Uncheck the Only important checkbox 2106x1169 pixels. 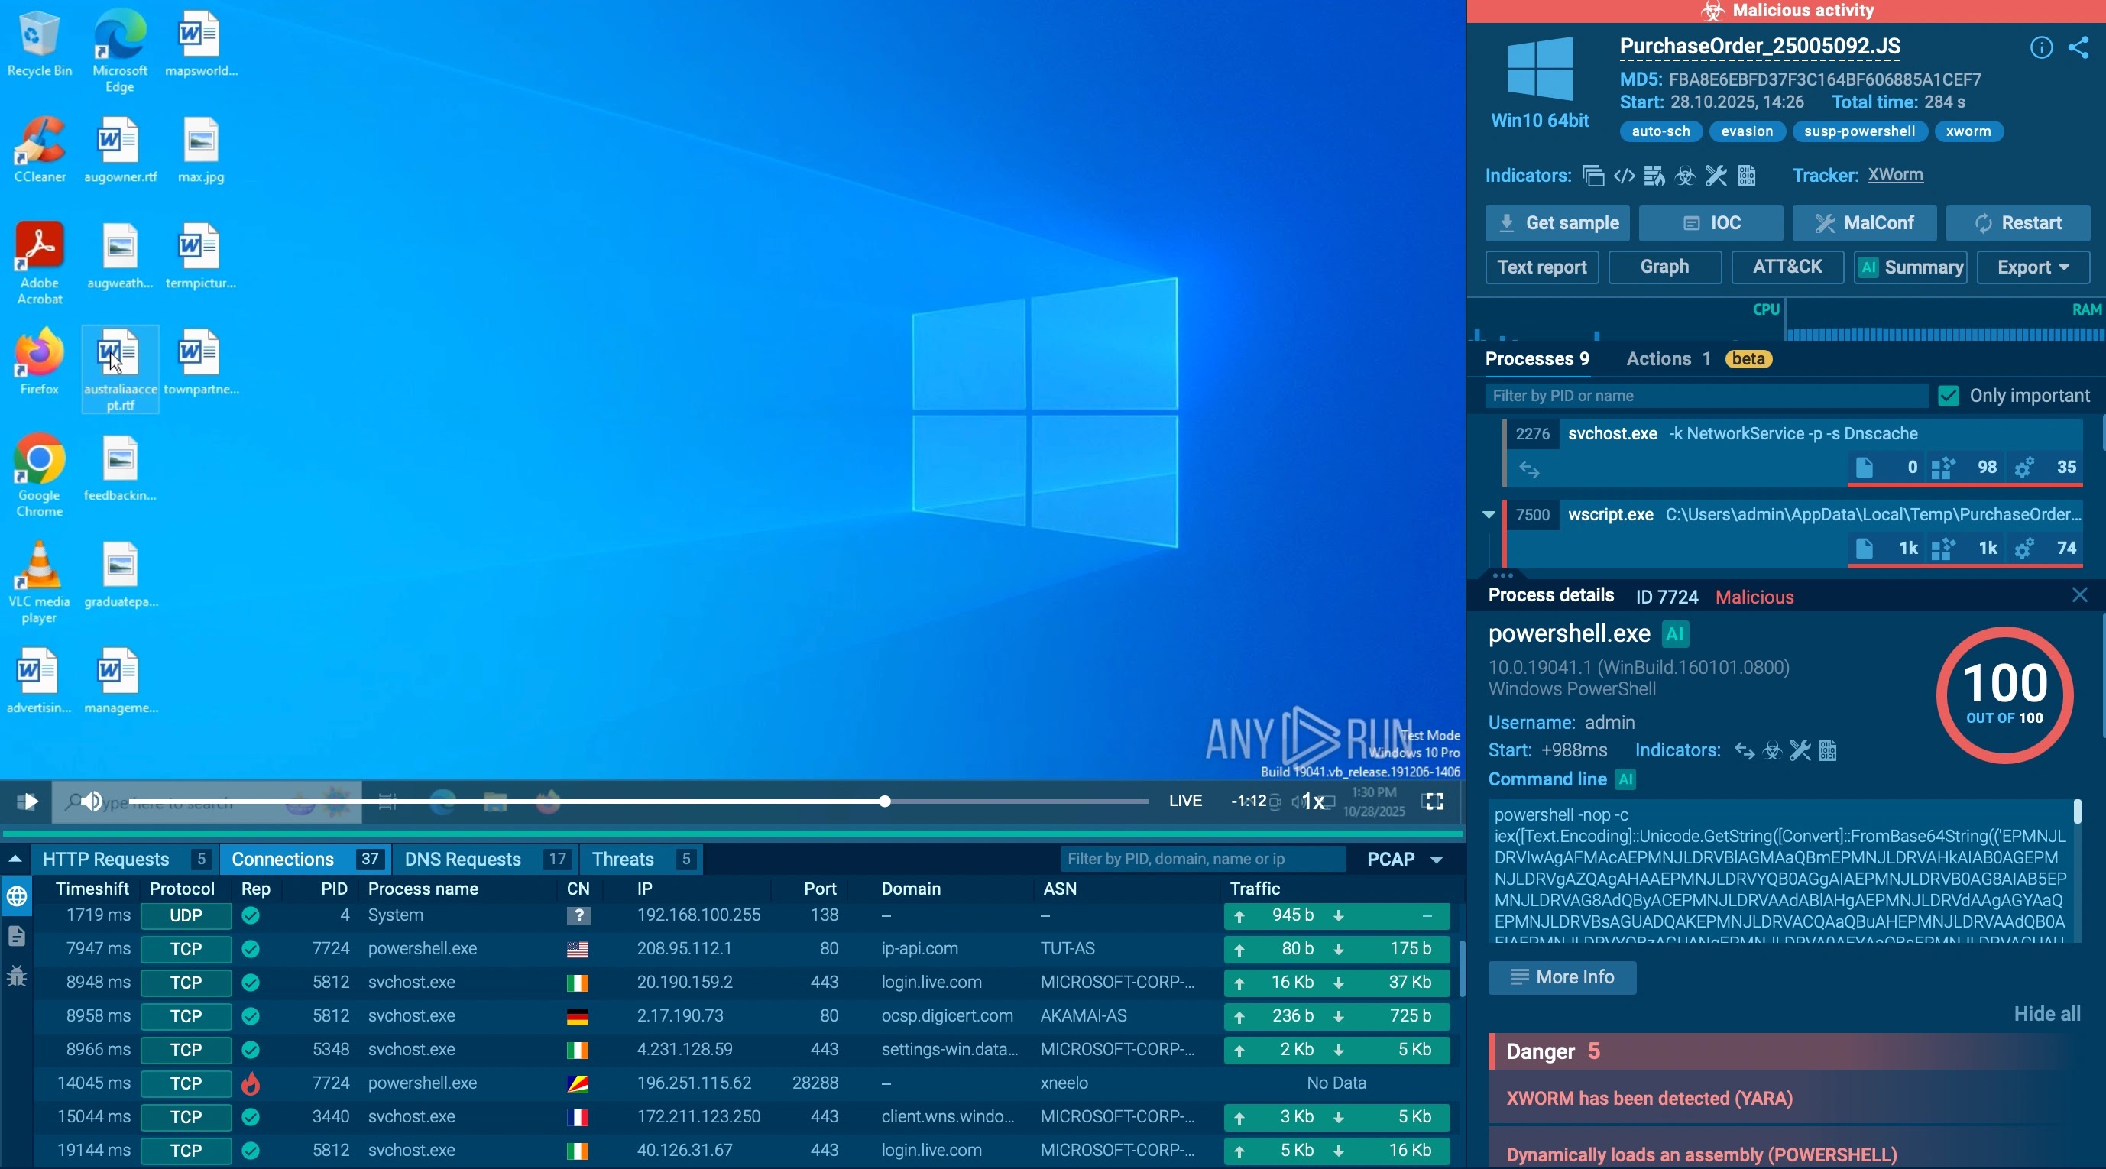pos(1949,396)
